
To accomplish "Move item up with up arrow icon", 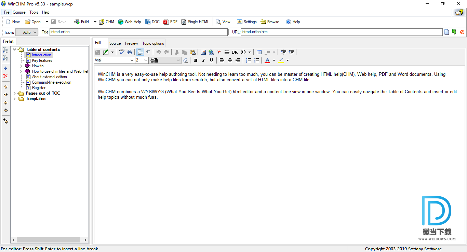I will 5,87.
